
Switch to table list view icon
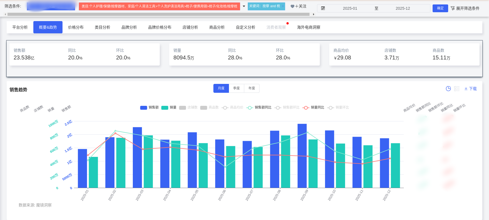(x=457, y=89)
